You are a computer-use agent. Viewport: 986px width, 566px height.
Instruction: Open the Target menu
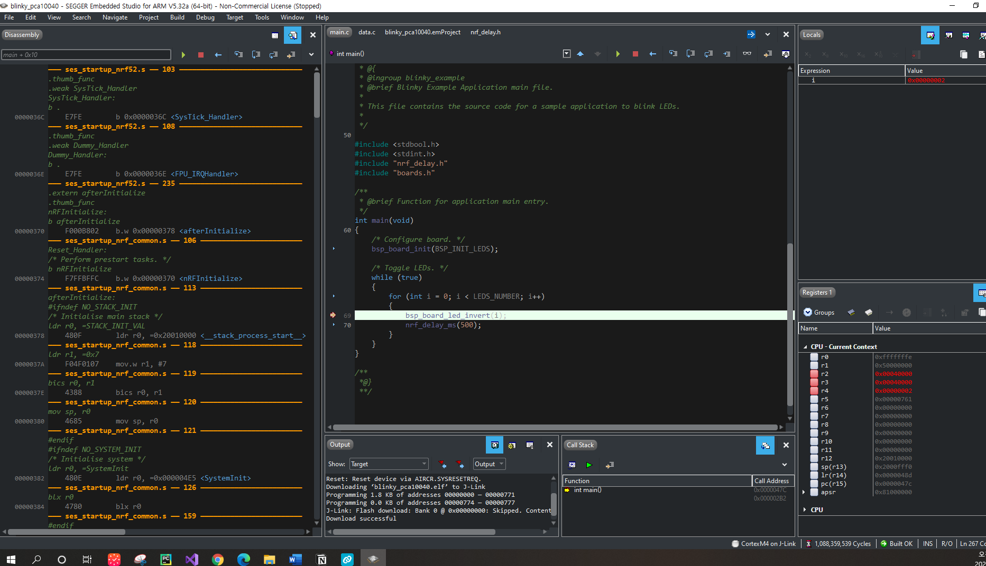point(235,17)
